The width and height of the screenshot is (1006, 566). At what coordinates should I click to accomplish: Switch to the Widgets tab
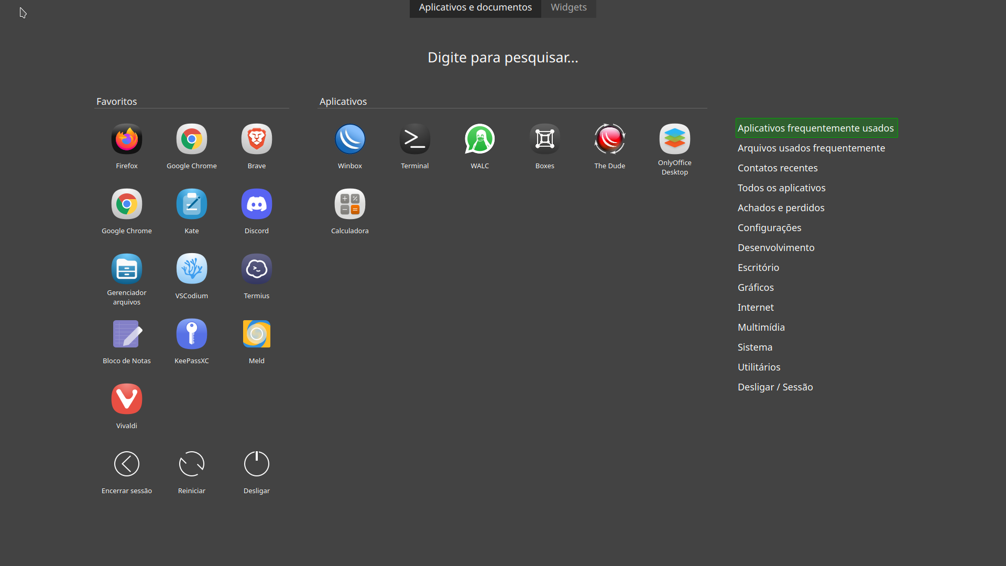click(568, 8)
